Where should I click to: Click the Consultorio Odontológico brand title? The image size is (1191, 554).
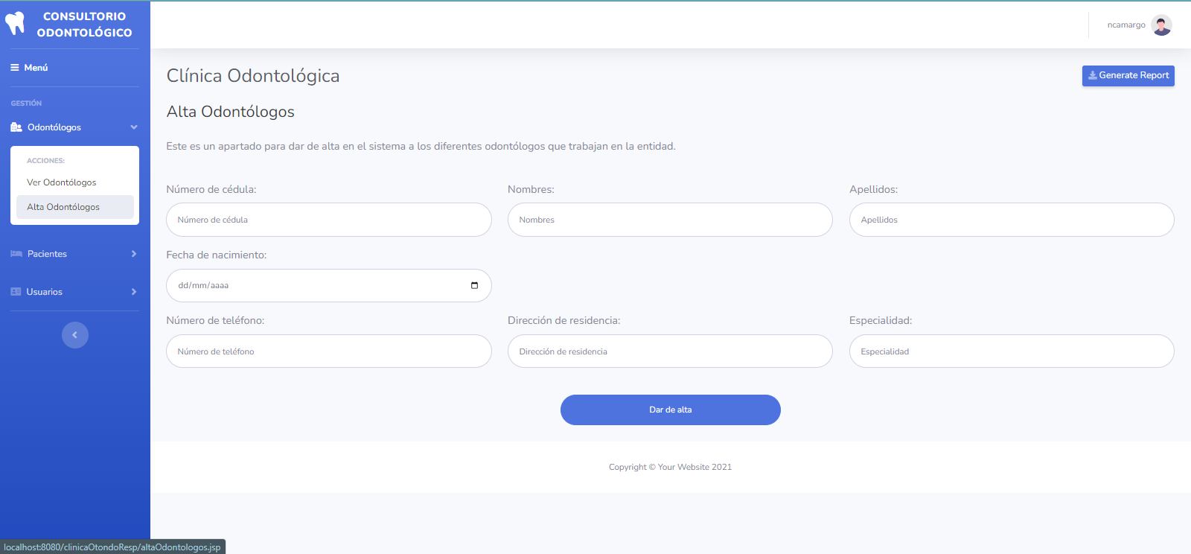85,25
